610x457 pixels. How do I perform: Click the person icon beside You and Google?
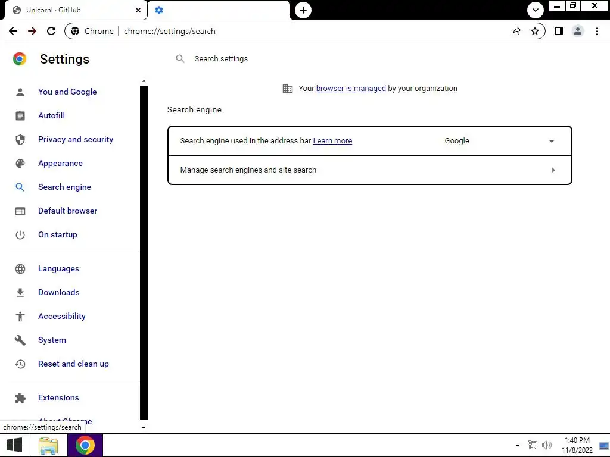tap(20, 92)
